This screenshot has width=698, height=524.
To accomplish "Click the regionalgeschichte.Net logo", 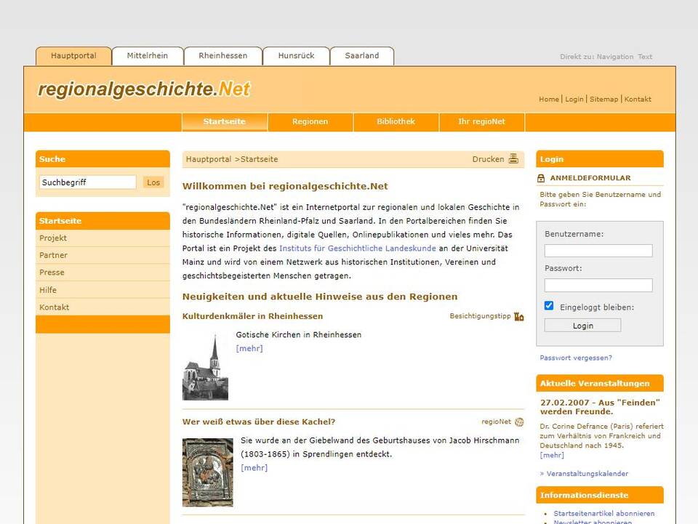I will (x=144, y=89).
